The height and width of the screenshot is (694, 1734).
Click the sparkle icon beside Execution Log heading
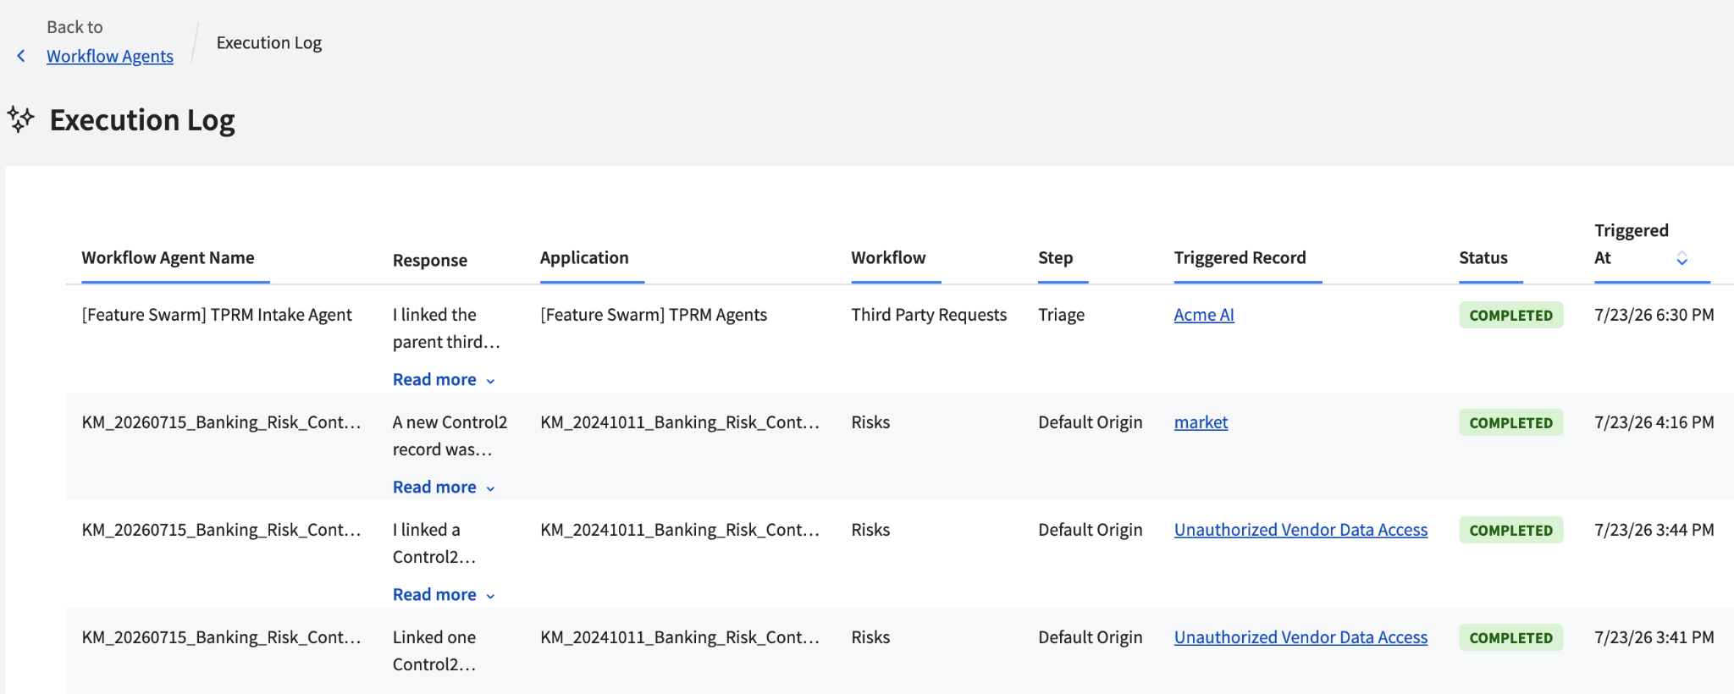click(21, 119)
